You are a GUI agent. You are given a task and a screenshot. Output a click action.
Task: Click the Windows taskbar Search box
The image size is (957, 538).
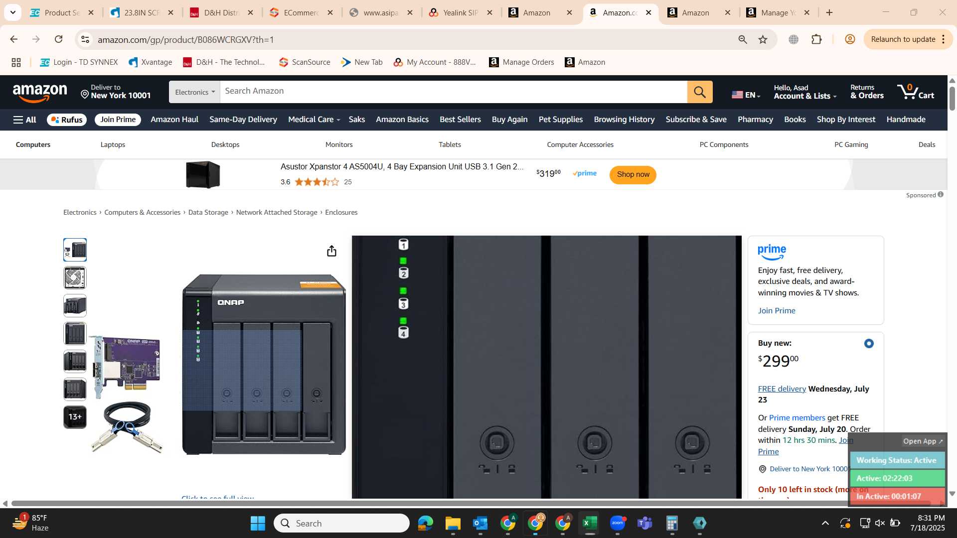point(341,523)
